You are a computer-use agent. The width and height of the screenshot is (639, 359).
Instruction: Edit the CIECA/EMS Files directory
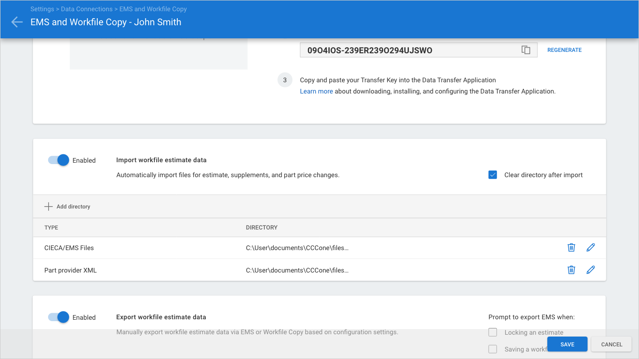tap(591, 247)
